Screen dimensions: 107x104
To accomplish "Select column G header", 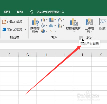I will [x=28, y=55].
